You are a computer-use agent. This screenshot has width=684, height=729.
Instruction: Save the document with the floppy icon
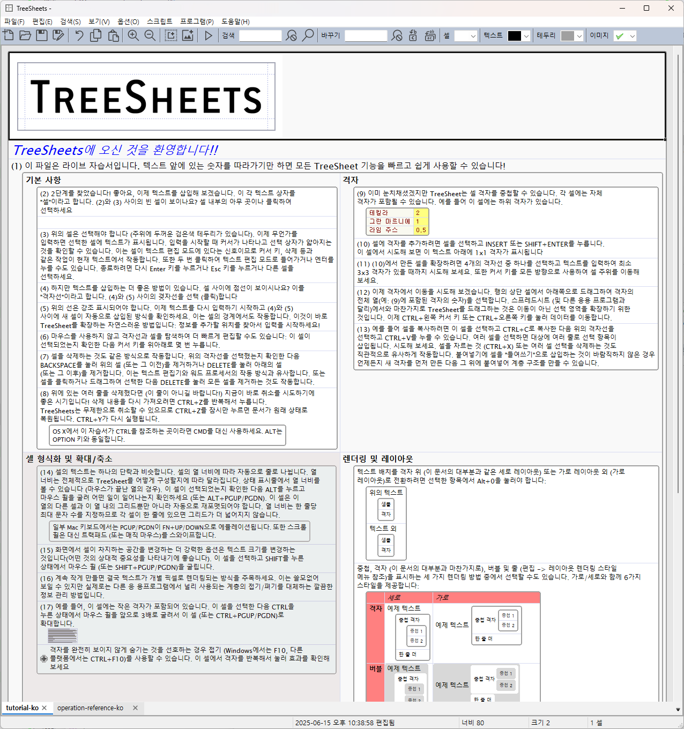[42, 35]
